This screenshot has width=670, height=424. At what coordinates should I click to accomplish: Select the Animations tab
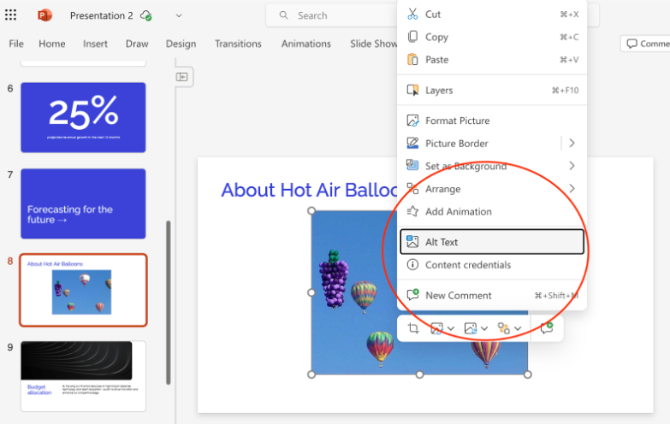(x=306, y=44)
